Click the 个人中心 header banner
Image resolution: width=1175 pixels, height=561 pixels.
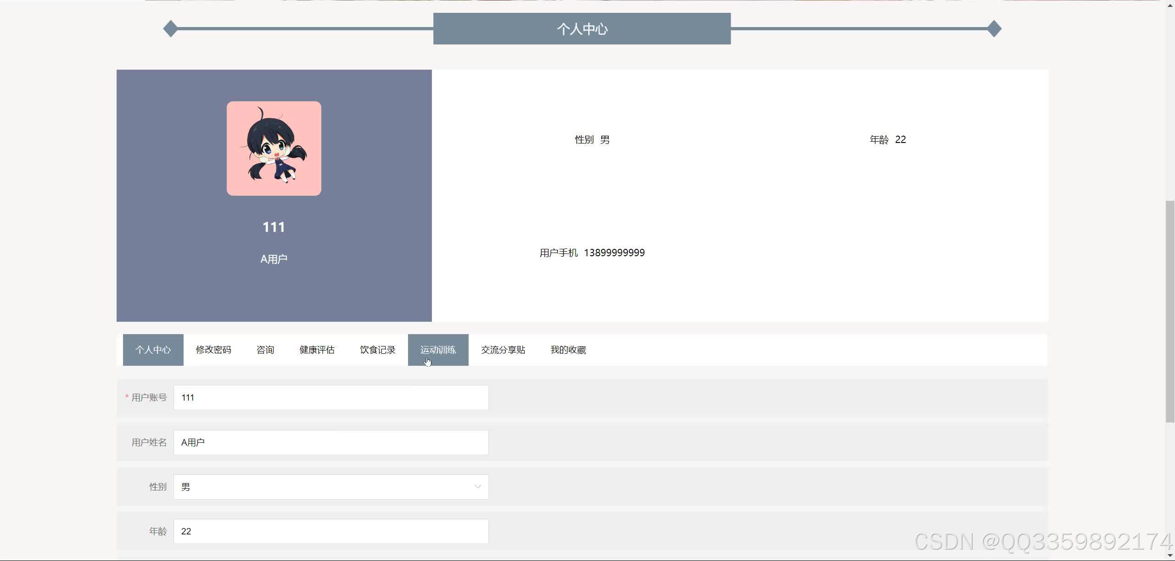582,29
